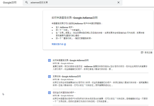Click external link icon beside 閱讀完整內容
Viewport: 154px width, 106px height.
tap(65, 44)
